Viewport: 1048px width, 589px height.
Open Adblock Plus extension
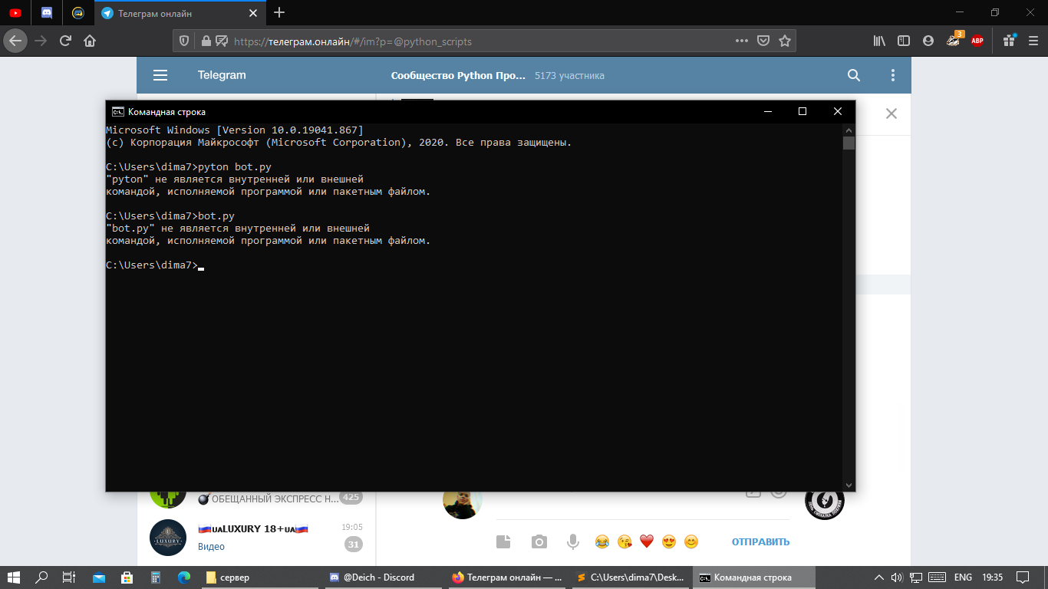click(x=977, y=41)
